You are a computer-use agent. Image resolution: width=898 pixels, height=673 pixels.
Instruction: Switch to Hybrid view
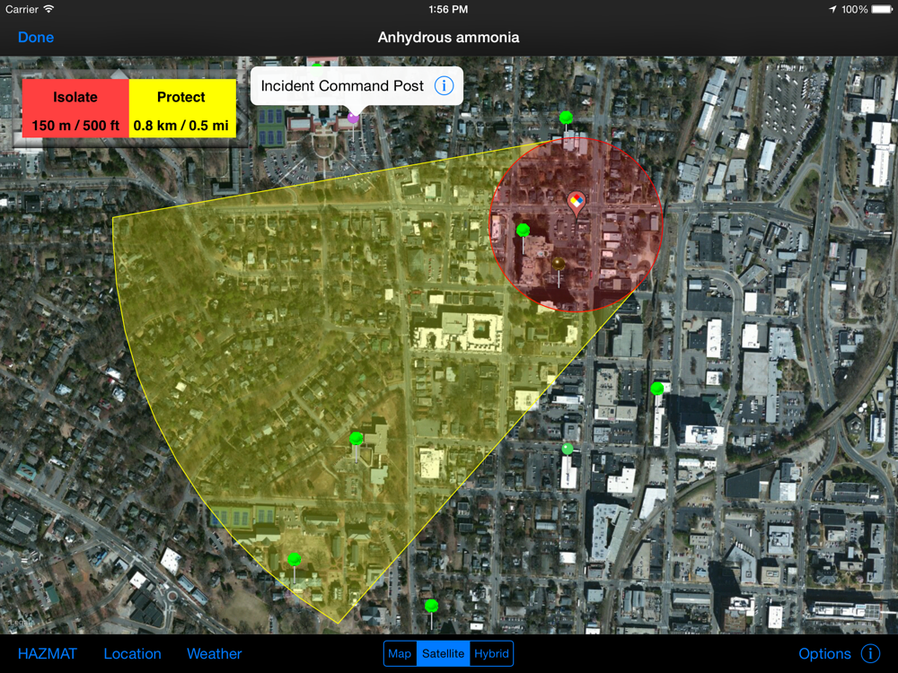[x=491, y=653]
